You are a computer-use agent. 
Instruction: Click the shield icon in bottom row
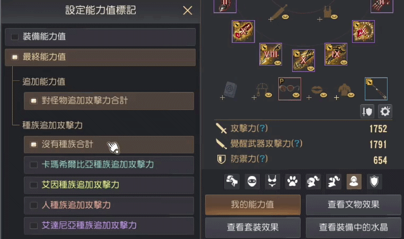(x=374, y=181)
